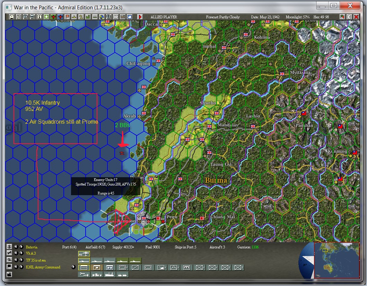Click the red end-turn arrow in toolbar
Viewport: 367px width, 286px height.
point(140,17)
